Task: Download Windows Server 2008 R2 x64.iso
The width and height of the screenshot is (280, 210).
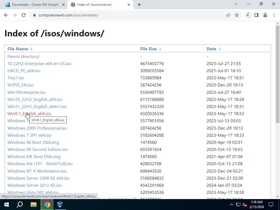Action: (38, 178)
